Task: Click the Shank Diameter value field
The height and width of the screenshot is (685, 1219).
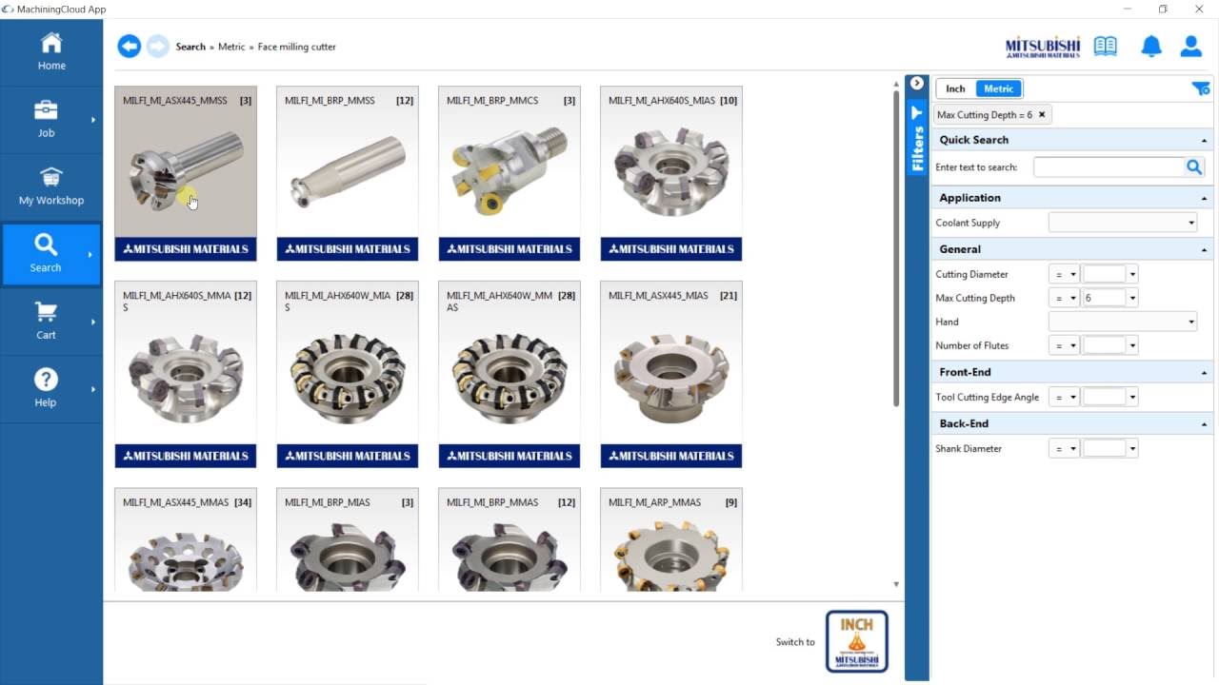Action: pyautogui.click(x=1105, y=448)
